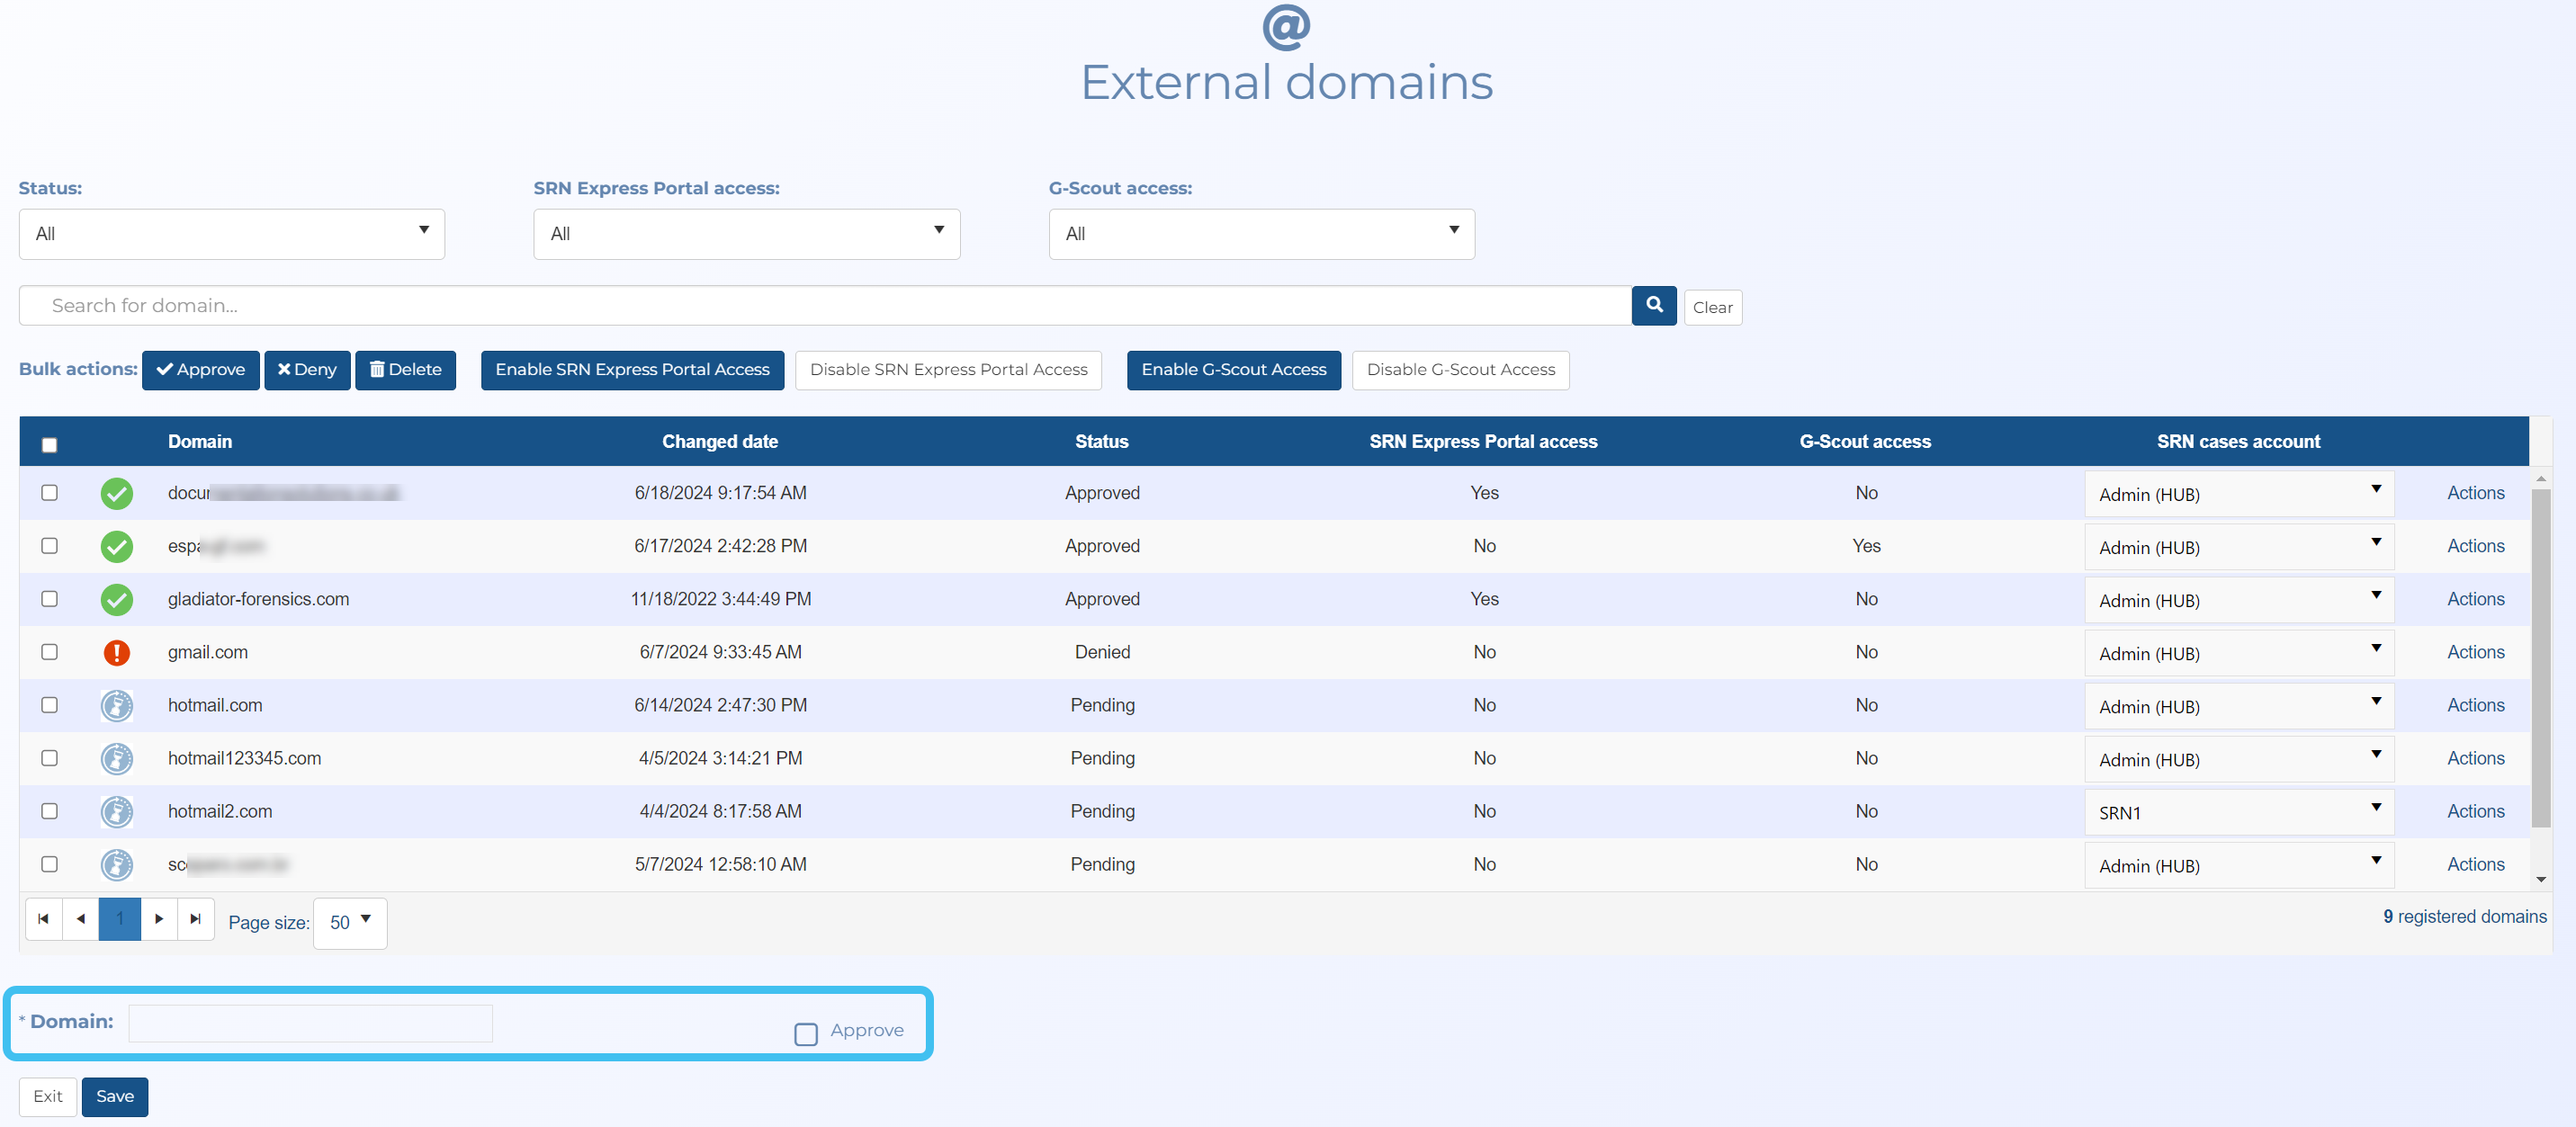This screenshot has width=2576, height=1127.
Task: Open the G-Scout access filter dropdown
Action: point(1260,234)
